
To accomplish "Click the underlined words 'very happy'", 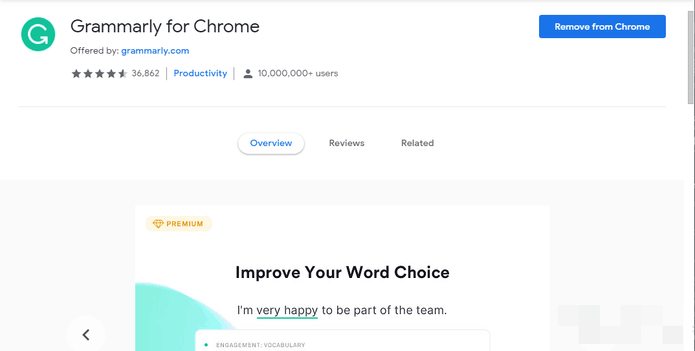I will (x=287, y=310).
